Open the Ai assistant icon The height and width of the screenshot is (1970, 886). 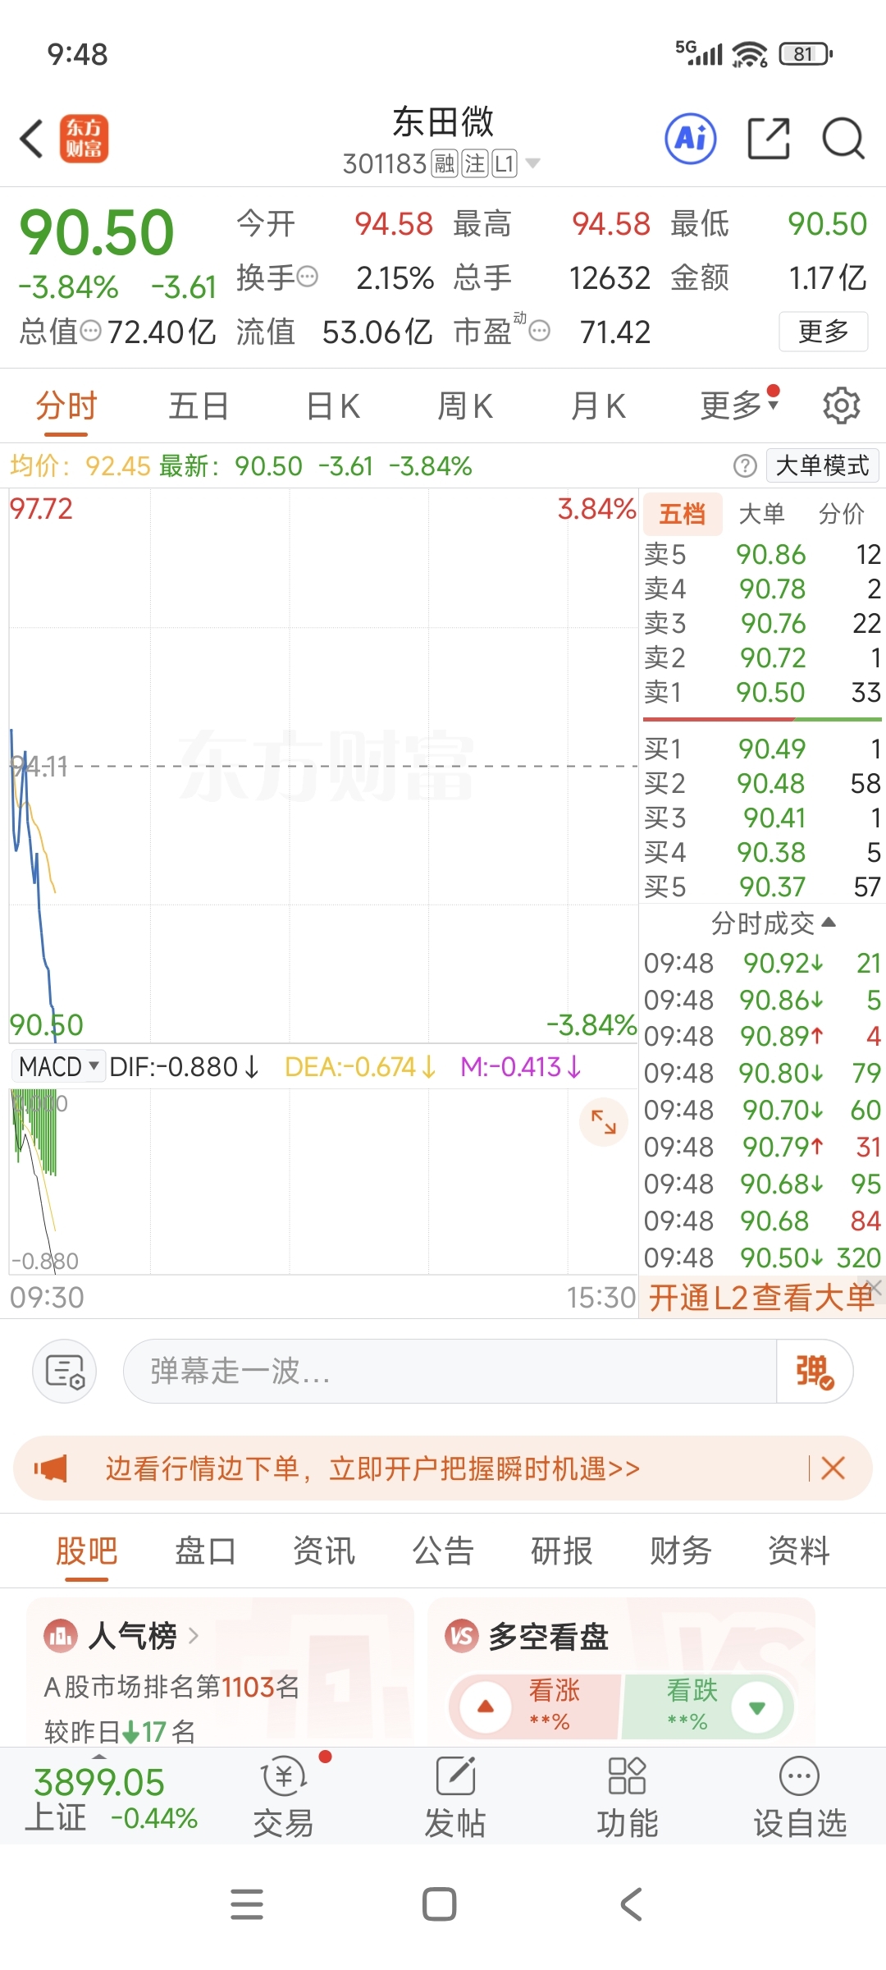tap(691, 138)
